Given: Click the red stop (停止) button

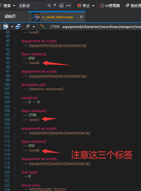Looking at the screenshot, I should click(x=84, y=5).
